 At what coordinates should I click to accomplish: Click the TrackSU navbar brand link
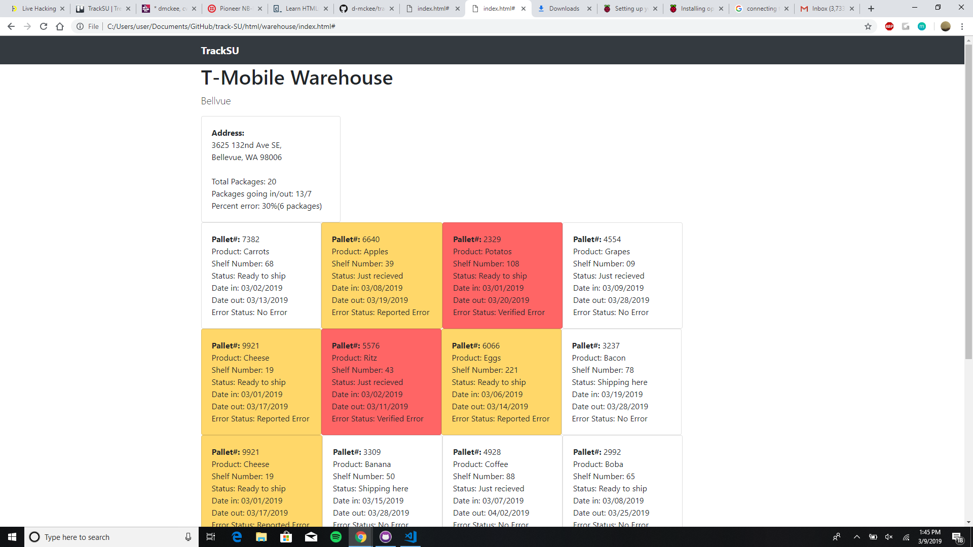(219, 51)
